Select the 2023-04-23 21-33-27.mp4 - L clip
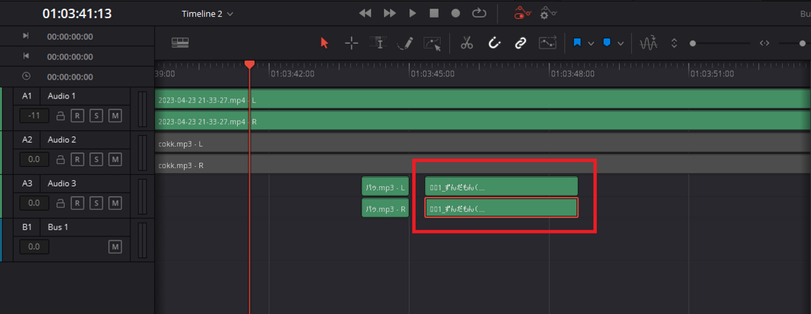 click(483, 100)
